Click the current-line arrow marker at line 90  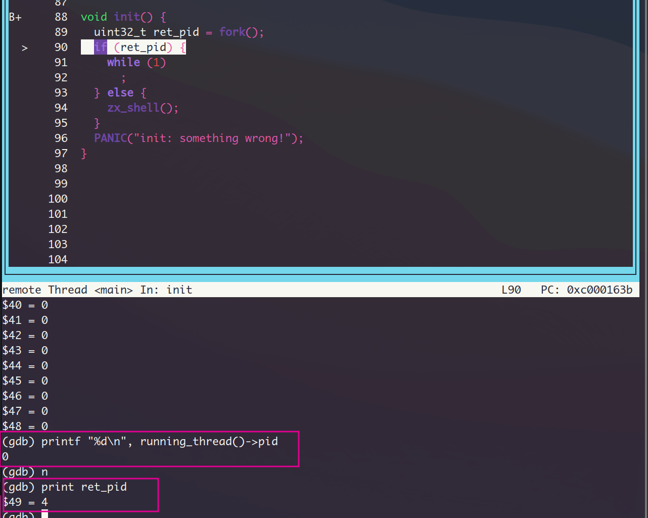(x=25, y=48)
